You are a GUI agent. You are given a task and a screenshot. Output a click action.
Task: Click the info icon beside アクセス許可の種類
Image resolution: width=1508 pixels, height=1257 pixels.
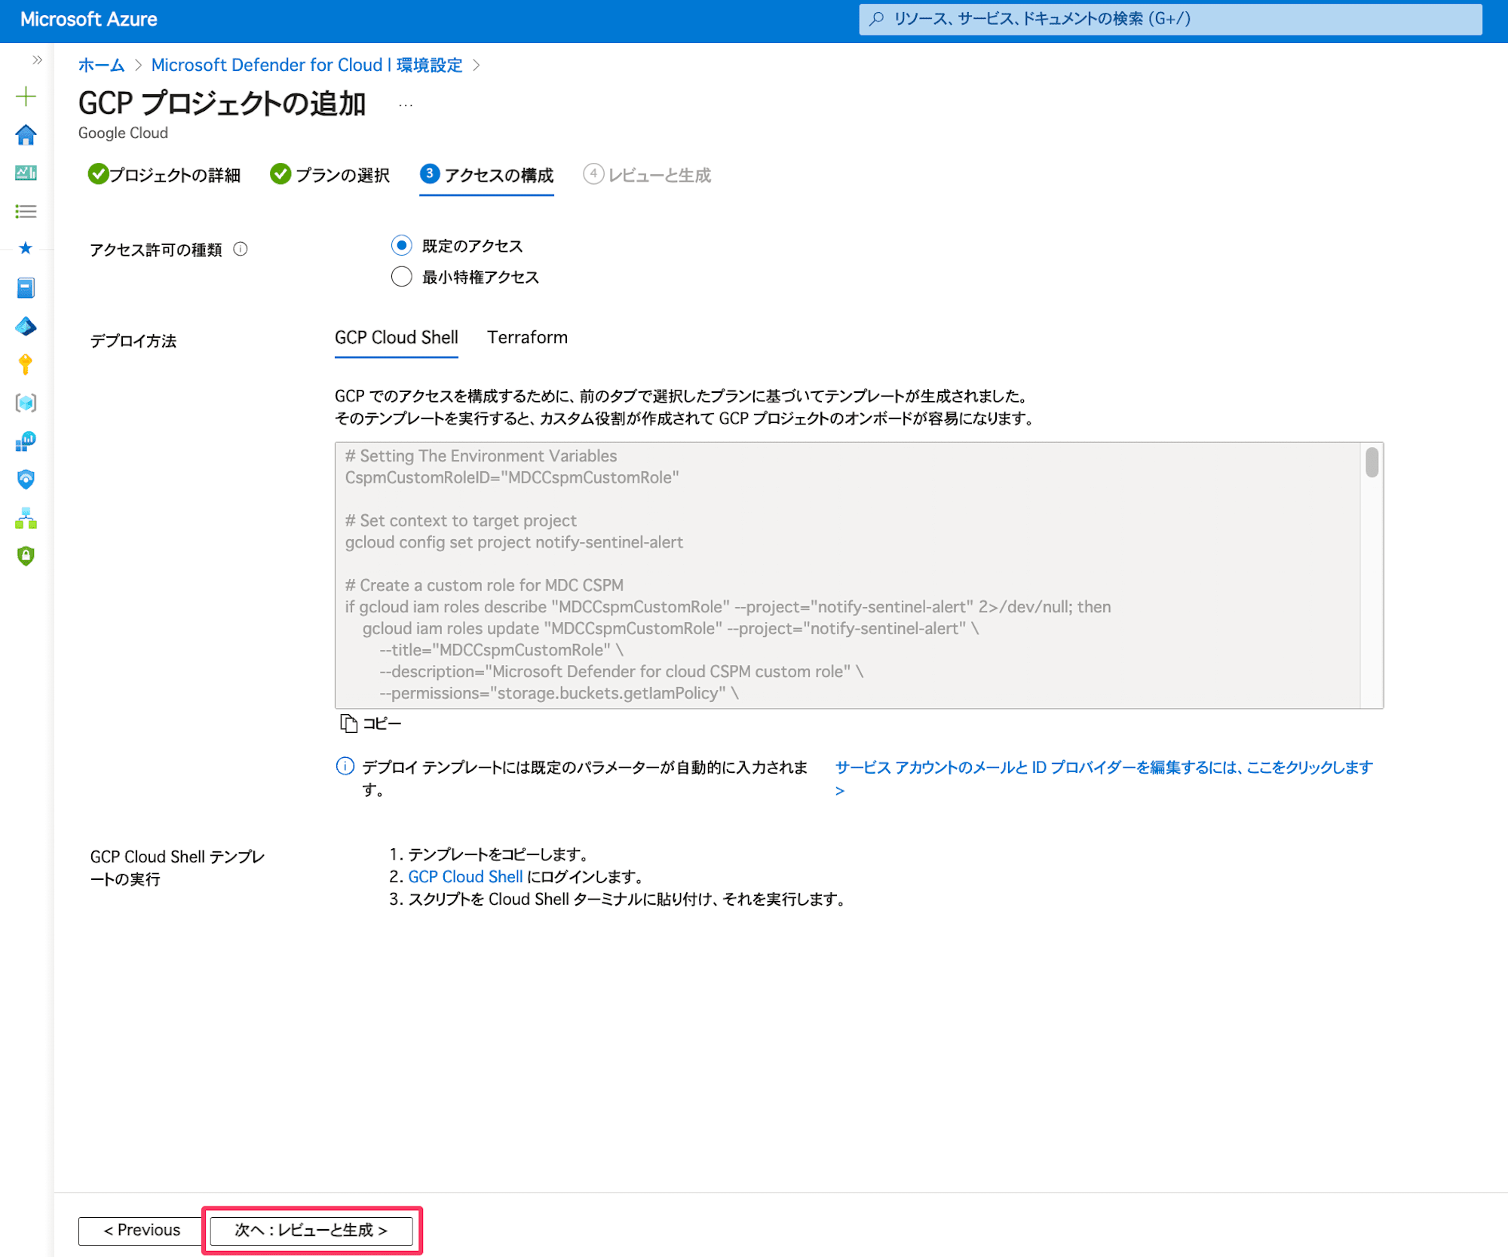pos(241,249)
